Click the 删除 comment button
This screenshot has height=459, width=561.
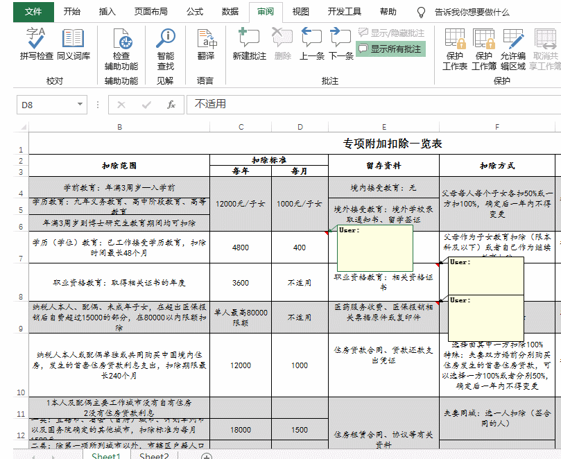tap(282, 44)
